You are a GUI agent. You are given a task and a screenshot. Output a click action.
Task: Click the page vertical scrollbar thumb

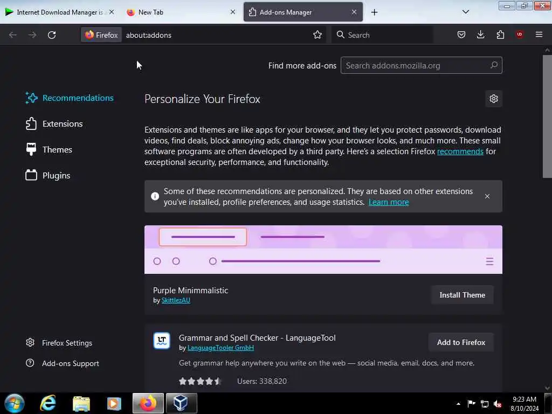tap(547, 116)
